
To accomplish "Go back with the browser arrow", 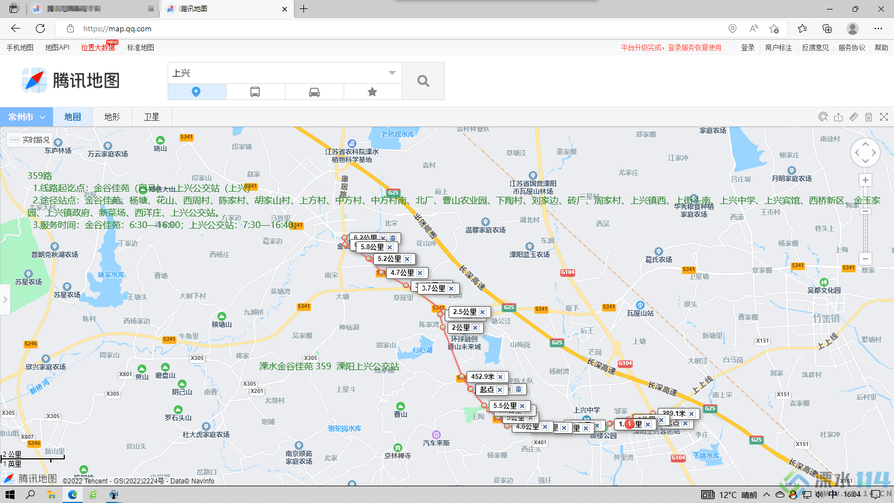I will [16, 29].
